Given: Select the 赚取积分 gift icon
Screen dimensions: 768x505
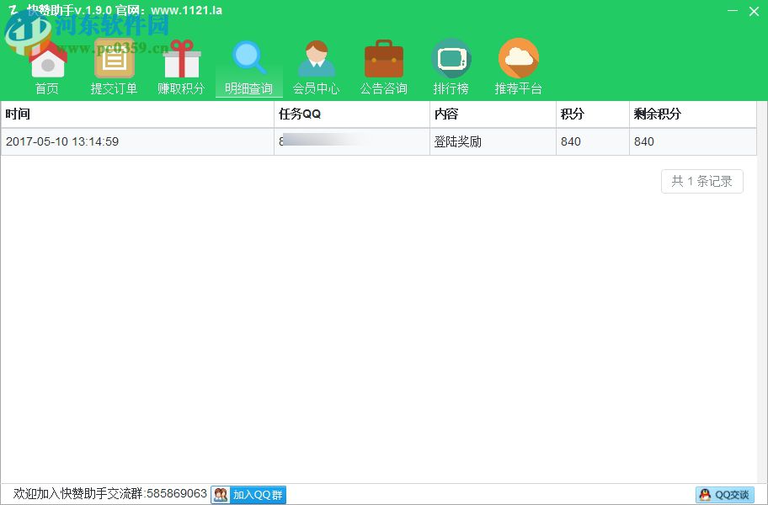Looking at the screenshot, I should 182,59.
